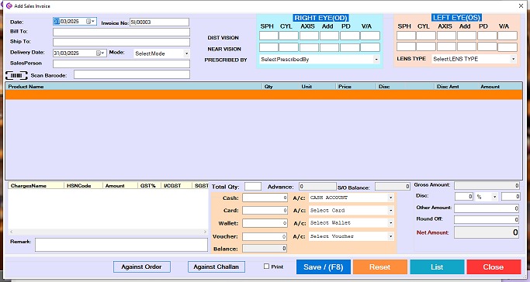Click the Qty column header

pyautogui.click(x=268, y=87)
